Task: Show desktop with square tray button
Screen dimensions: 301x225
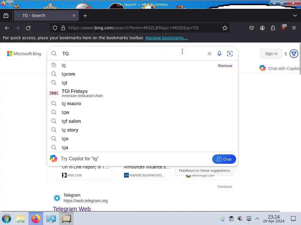Action: [293, 219]
